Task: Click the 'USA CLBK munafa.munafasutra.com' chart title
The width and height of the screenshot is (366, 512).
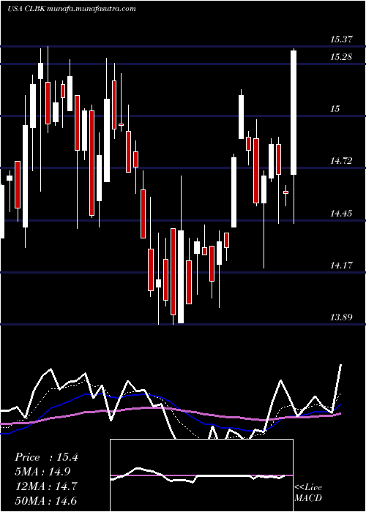Action: [x=72, y=9]
